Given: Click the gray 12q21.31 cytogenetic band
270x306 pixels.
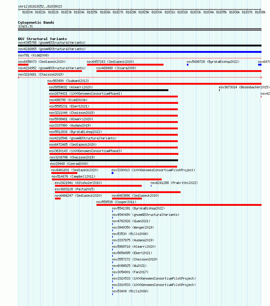Looking at the screenshot, I should pyautogui.click(x=140, y=29).
